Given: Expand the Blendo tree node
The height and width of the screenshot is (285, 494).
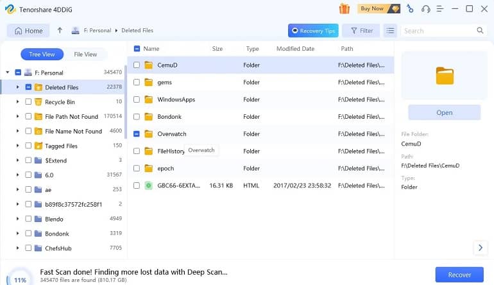Looking at the screenshot, I should click(18, 219).
